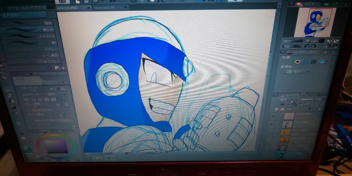Select the bottom blue character layer thumbnail
352x176 pixels.
281,155
